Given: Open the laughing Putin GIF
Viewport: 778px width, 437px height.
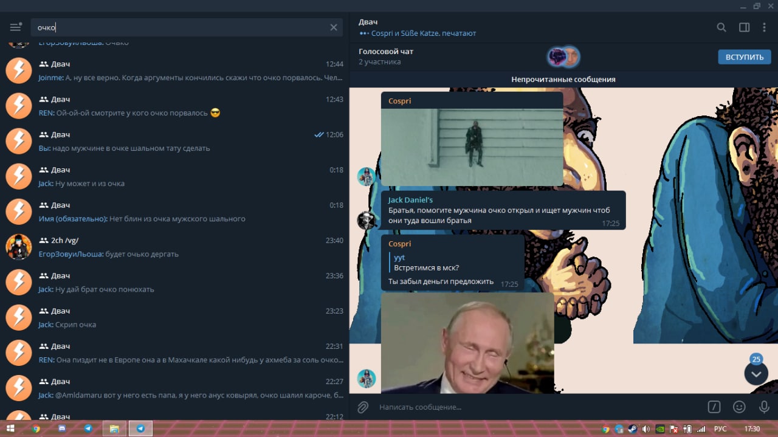Looking at the screenshot, I should [467, 343].
